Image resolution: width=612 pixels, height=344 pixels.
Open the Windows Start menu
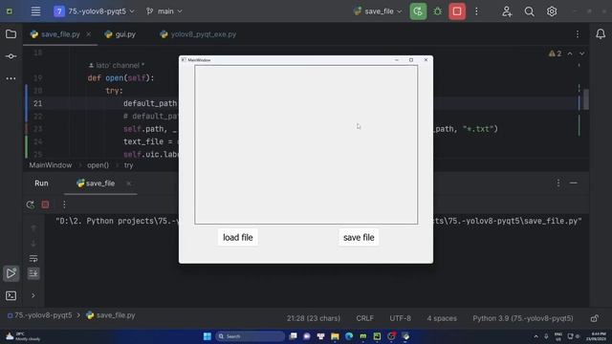tap(208, 336)
